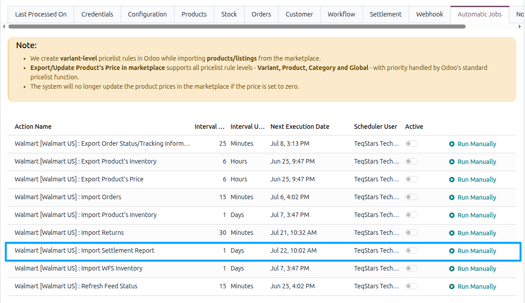Click play icon for Export Order Status row
Viewport: 525px width, 303px height.
tap(452, 144)
